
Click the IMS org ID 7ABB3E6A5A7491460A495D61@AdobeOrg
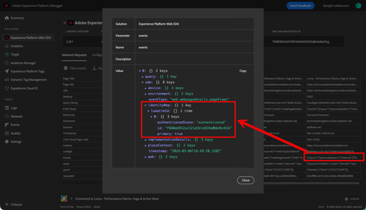pos(301,42)
